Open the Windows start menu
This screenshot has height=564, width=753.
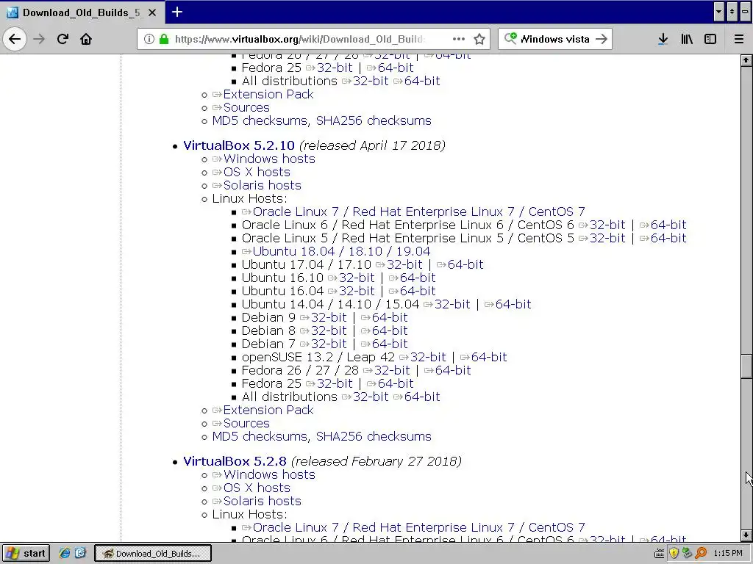click(x=24, y=553)
